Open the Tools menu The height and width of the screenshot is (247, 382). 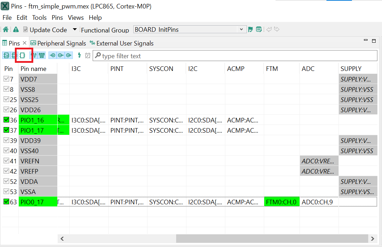click(x=39, y=18)
